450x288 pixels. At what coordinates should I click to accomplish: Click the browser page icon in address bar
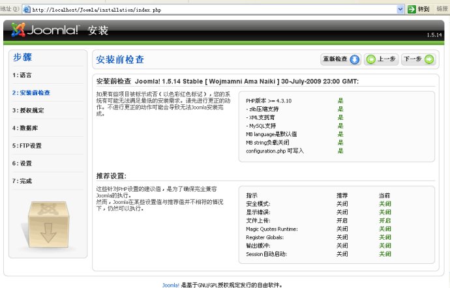[27, 10]
